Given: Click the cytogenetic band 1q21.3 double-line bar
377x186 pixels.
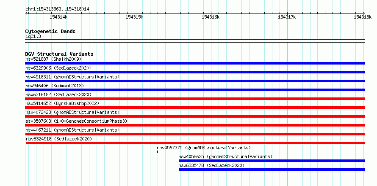Looking at the screenshot, I should point(195,41).
